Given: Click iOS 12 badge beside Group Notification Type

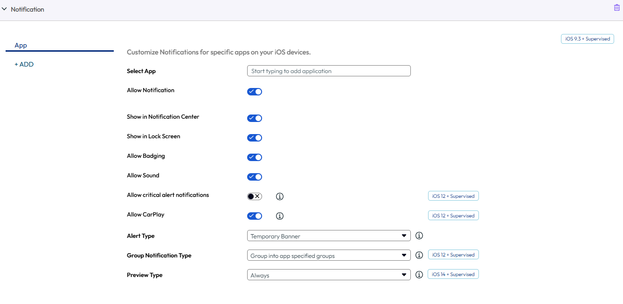Looking at the screenshot, I should [x=453, y=255].
